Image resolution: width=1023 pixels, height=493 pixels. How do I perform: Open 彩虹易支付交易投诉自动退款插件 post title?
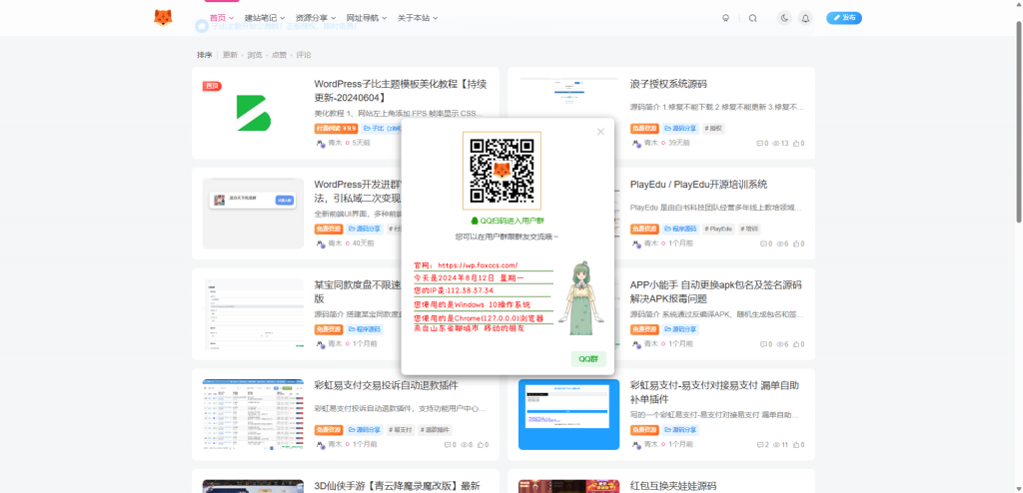387,385
